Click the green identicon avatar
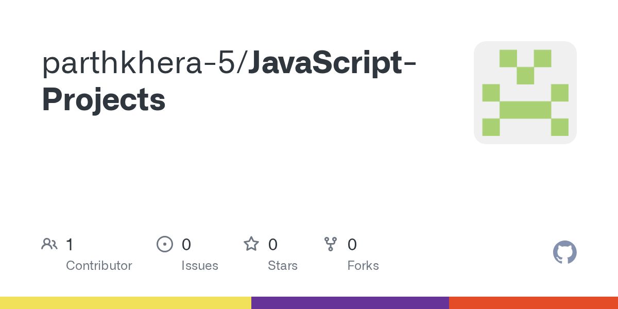This screenshot has width=618, height=309. click(x=525, y=93)
